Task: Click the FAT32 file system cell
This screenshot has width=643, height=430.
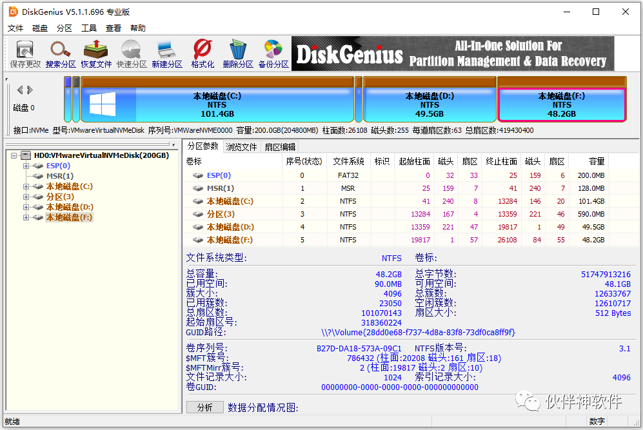Action: [348, 175]
